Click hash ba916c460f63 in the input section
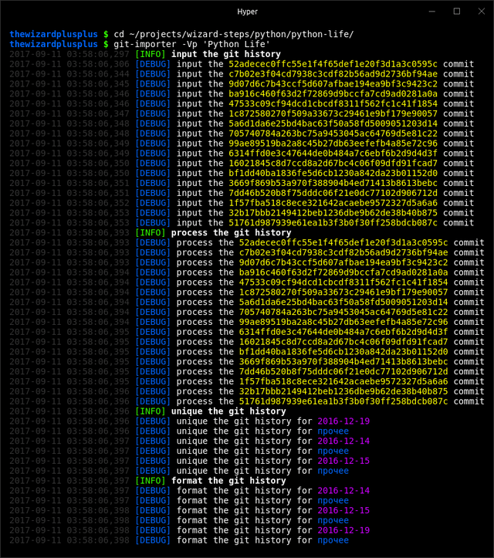494x558 pixels. pyautogui.click(x=333, y=94)
